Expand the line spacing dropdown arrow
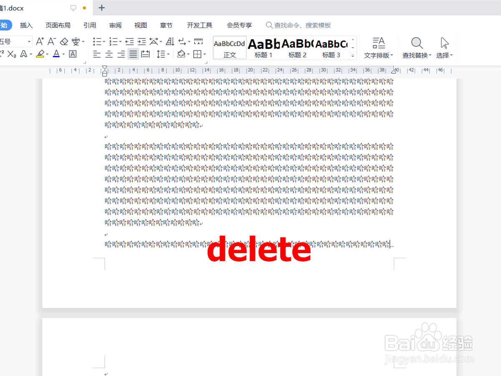 coord(168,54)
